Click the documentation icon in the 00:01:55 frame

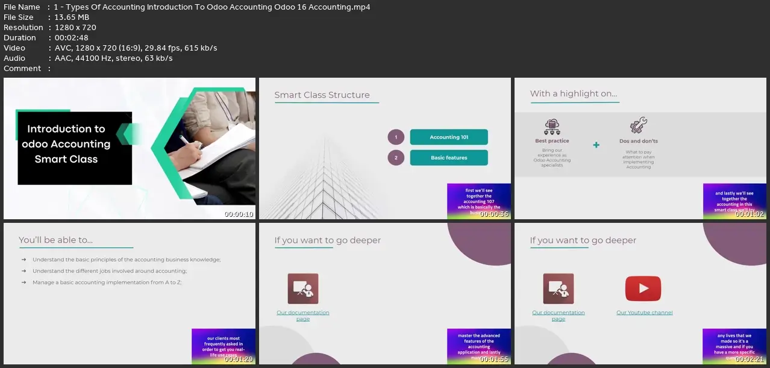click(x=303, y=289)
